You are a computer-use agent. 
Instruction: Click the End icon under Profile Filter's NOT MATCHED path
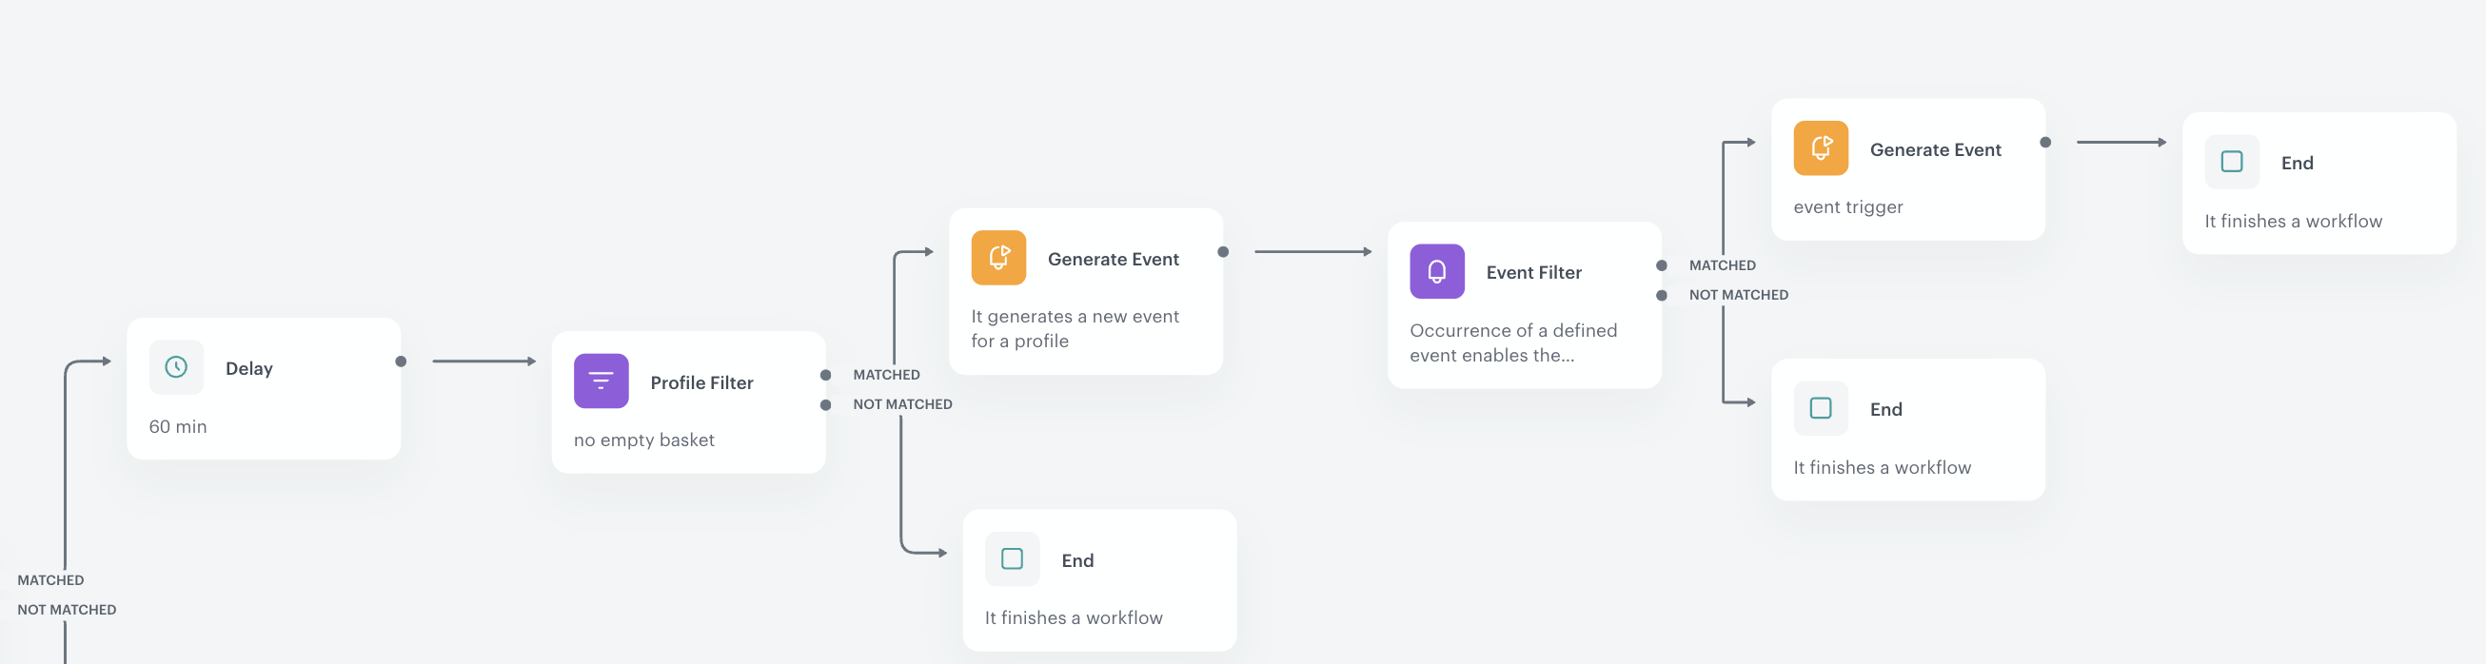1012,558
